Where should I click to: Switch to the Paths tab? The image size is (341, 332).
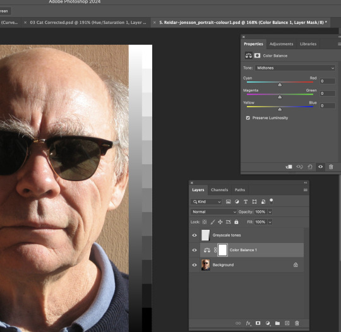click(240, 190)
